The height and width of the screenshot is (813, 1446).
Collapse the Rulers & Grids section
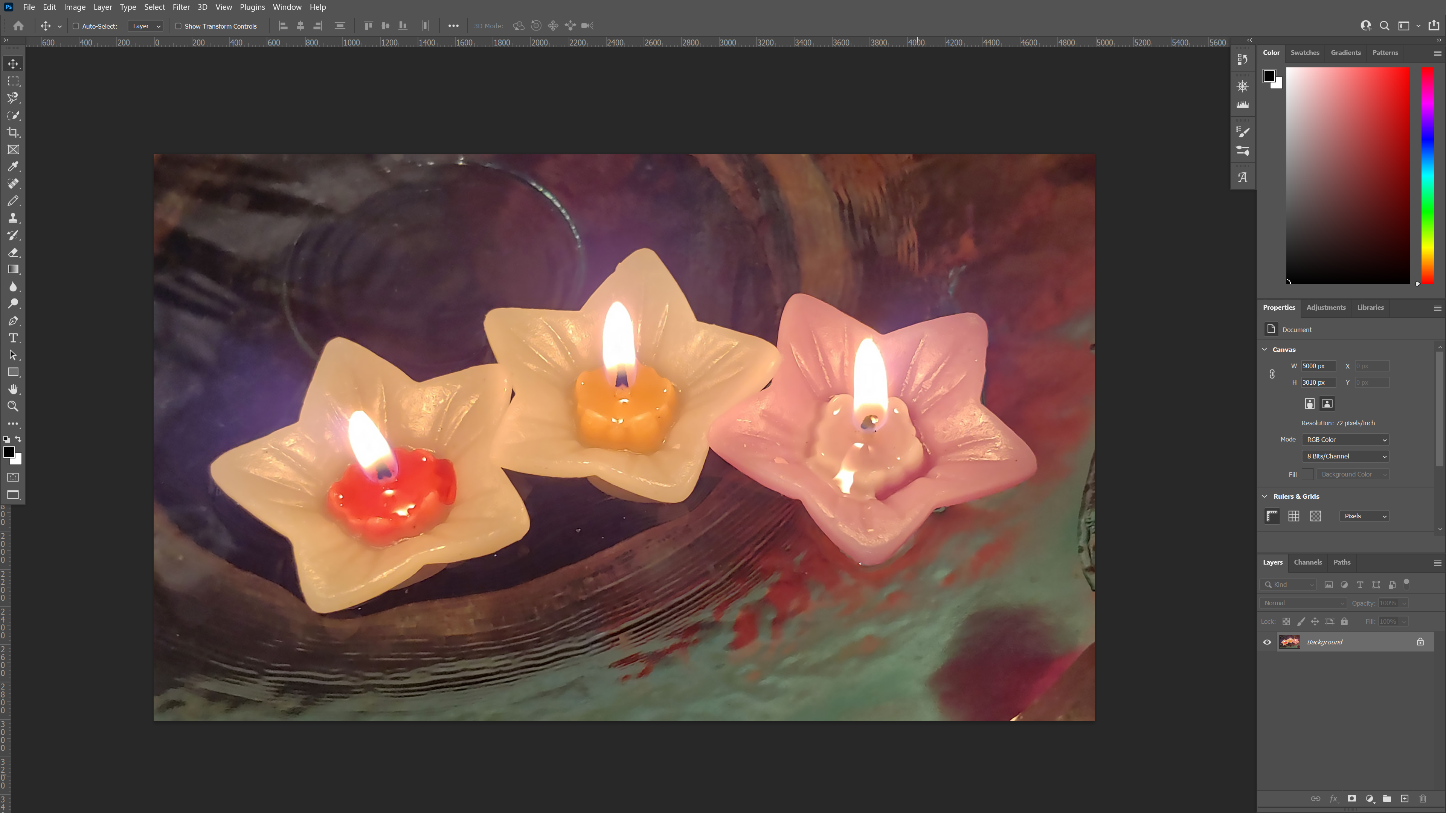pos(1265,496)
